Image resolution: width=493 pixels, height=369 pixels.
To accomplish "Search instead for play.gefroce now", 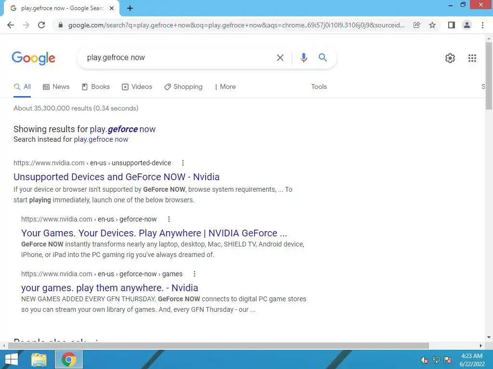I will point(101,139).
